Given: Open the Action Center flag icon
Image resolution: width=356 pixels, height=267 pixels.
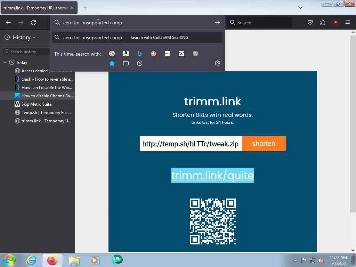Looking at the screenshot, I should 304,260.
